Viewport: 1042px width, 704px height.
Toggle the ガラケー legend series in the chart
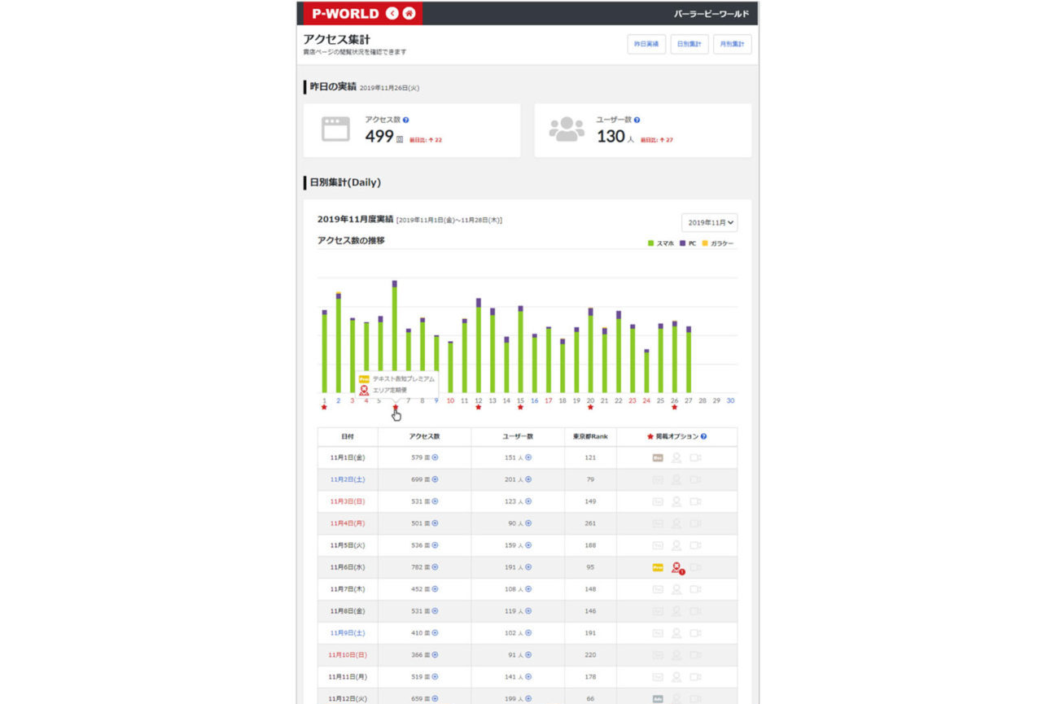pyautogui.click(x=718, y=244)
